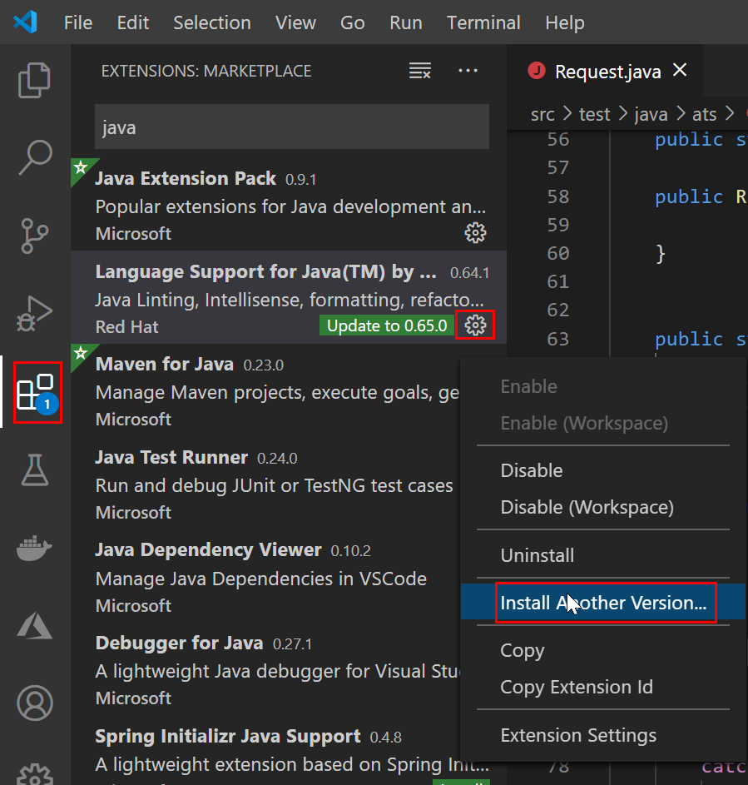748x785 pixels.
Task: Click the ats breadcrumb segment
Action: (x=705, y=115)
